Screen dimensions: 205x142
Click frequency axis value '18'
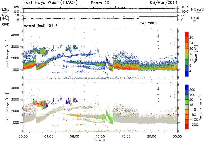pos(17,15)
